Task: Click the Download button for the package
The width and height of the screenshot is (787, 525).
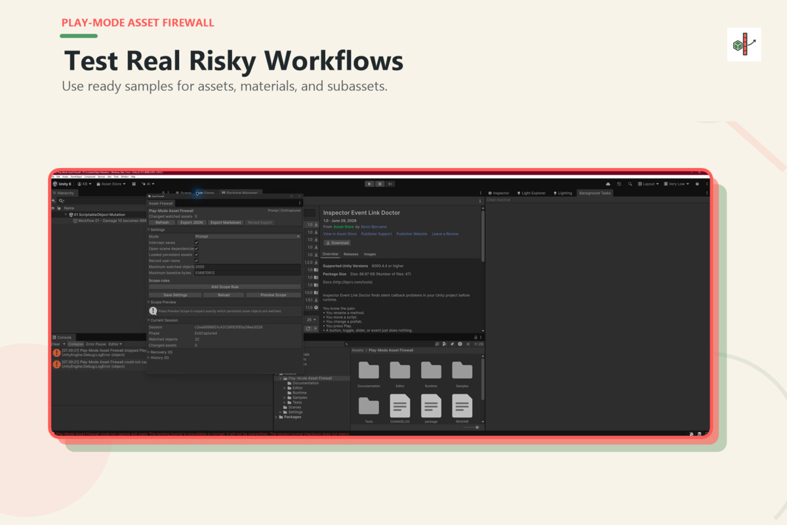Action: (337, 243)
